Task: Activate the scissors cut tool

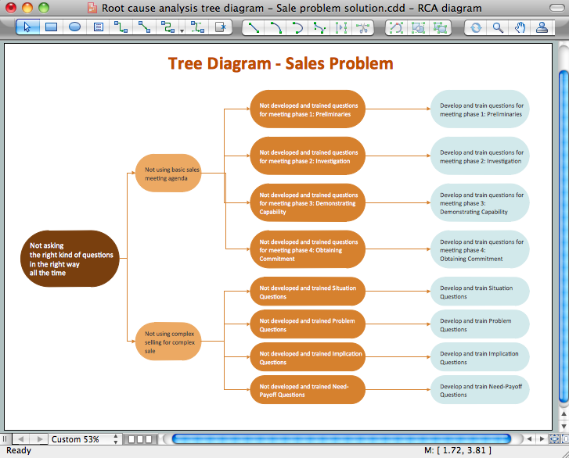Action: 362,27
